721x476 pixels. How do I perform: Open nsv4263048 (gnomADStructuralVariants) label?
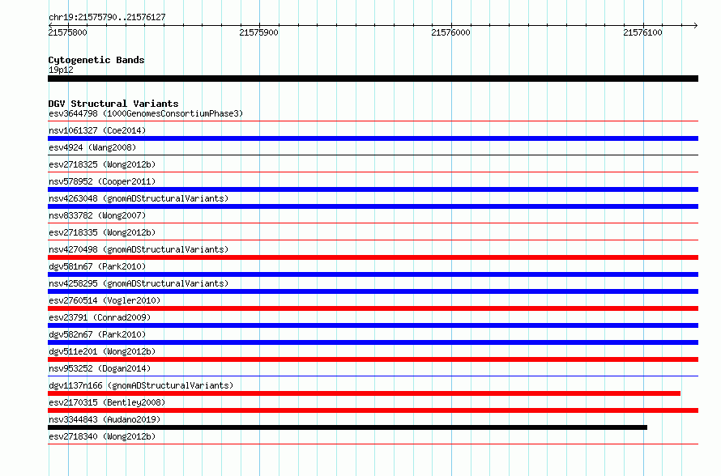tap(139, 198)
